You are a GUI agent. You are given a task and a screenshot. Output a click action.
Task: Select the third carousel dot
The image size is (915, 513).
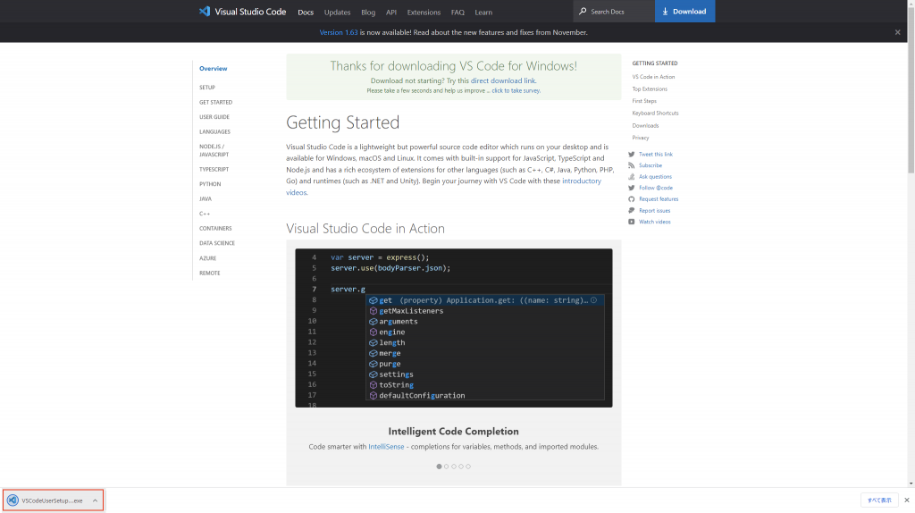pyautogui.click(x=453, y=467)
